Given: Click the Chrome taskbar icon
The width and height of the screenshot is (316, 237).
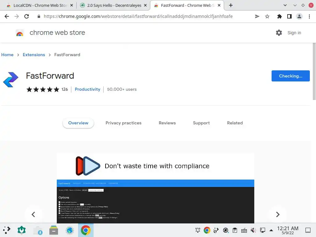Looking at the screenshot, I should point(86,230).
